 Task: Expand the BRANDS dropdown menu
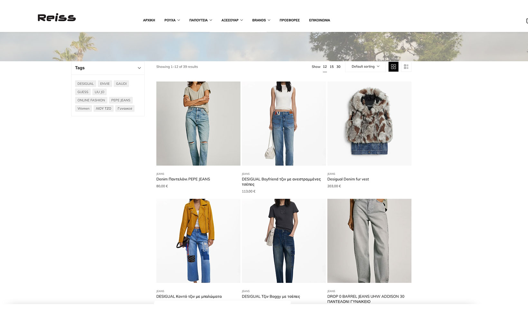tap(261, 20)
